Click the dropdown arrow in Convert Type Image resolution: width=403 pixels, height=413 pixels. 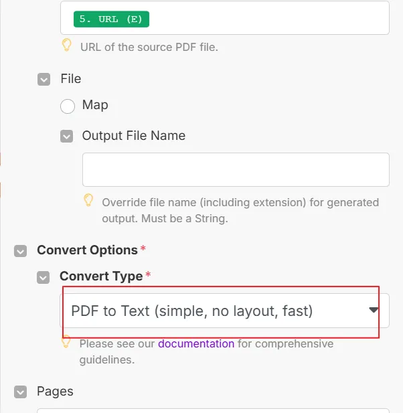point(374,310)
